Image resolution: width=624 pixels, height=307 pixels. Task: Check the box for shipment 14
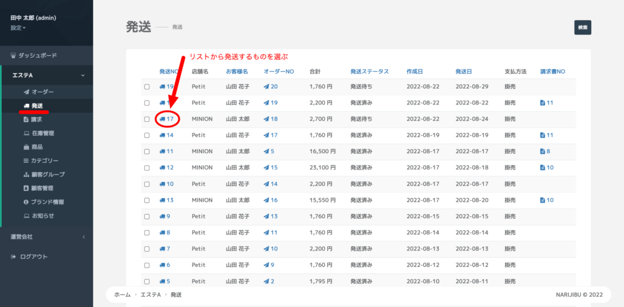(x=147, y=136)
